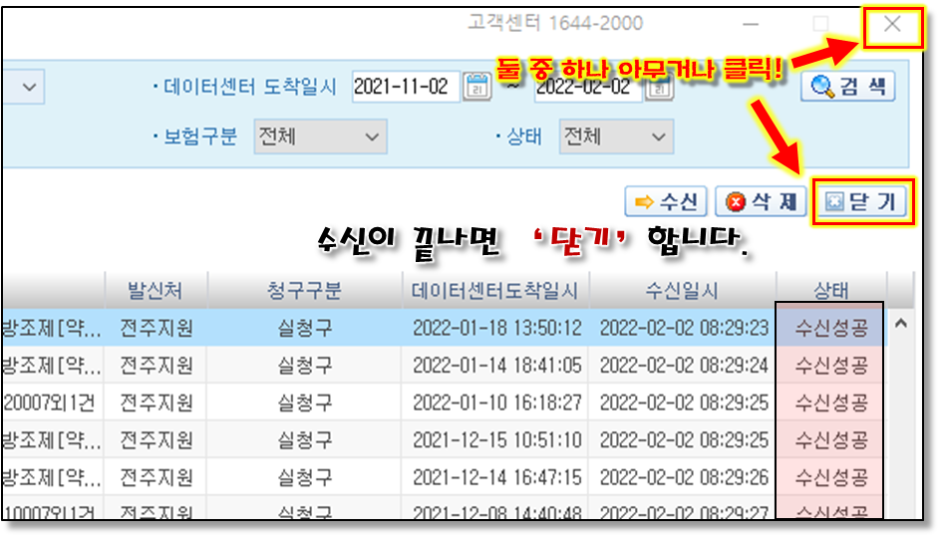Image resolution: width=940 pixels, height=537 pixels.
Task: Click the calendar icon beside start date 2021-11-02
Action: 477,87
